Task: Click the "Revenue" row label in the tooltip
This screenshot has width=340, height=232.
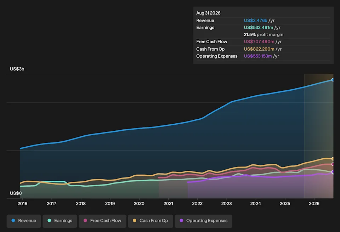Action: [x=205, y=21]
